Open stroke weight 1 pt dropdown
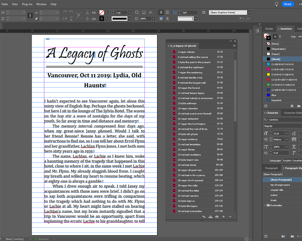This screenshot has height=241, width=302. coord(130,12)
